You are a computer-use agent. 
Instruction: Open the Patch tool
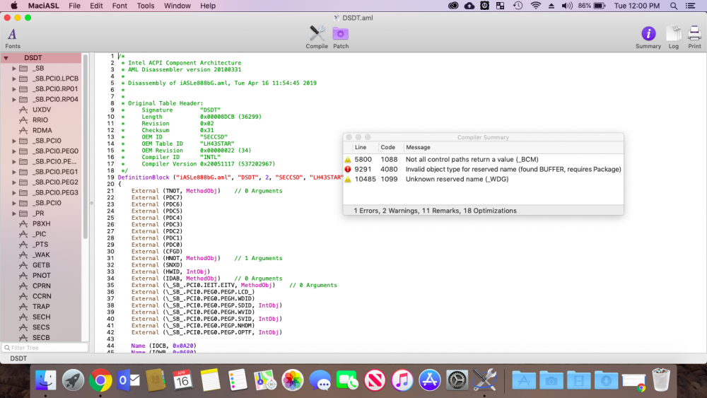341,37
